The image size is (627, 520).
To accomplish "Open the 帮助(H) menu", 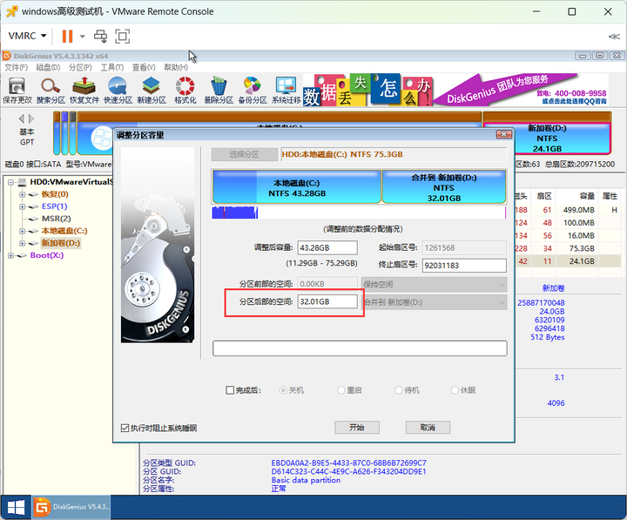I will pos(176,67).
